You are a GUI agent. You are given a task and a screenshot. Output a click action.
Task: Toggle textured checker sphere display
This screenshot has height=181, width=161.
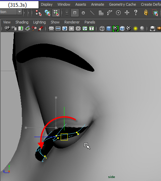pos(129,28)
